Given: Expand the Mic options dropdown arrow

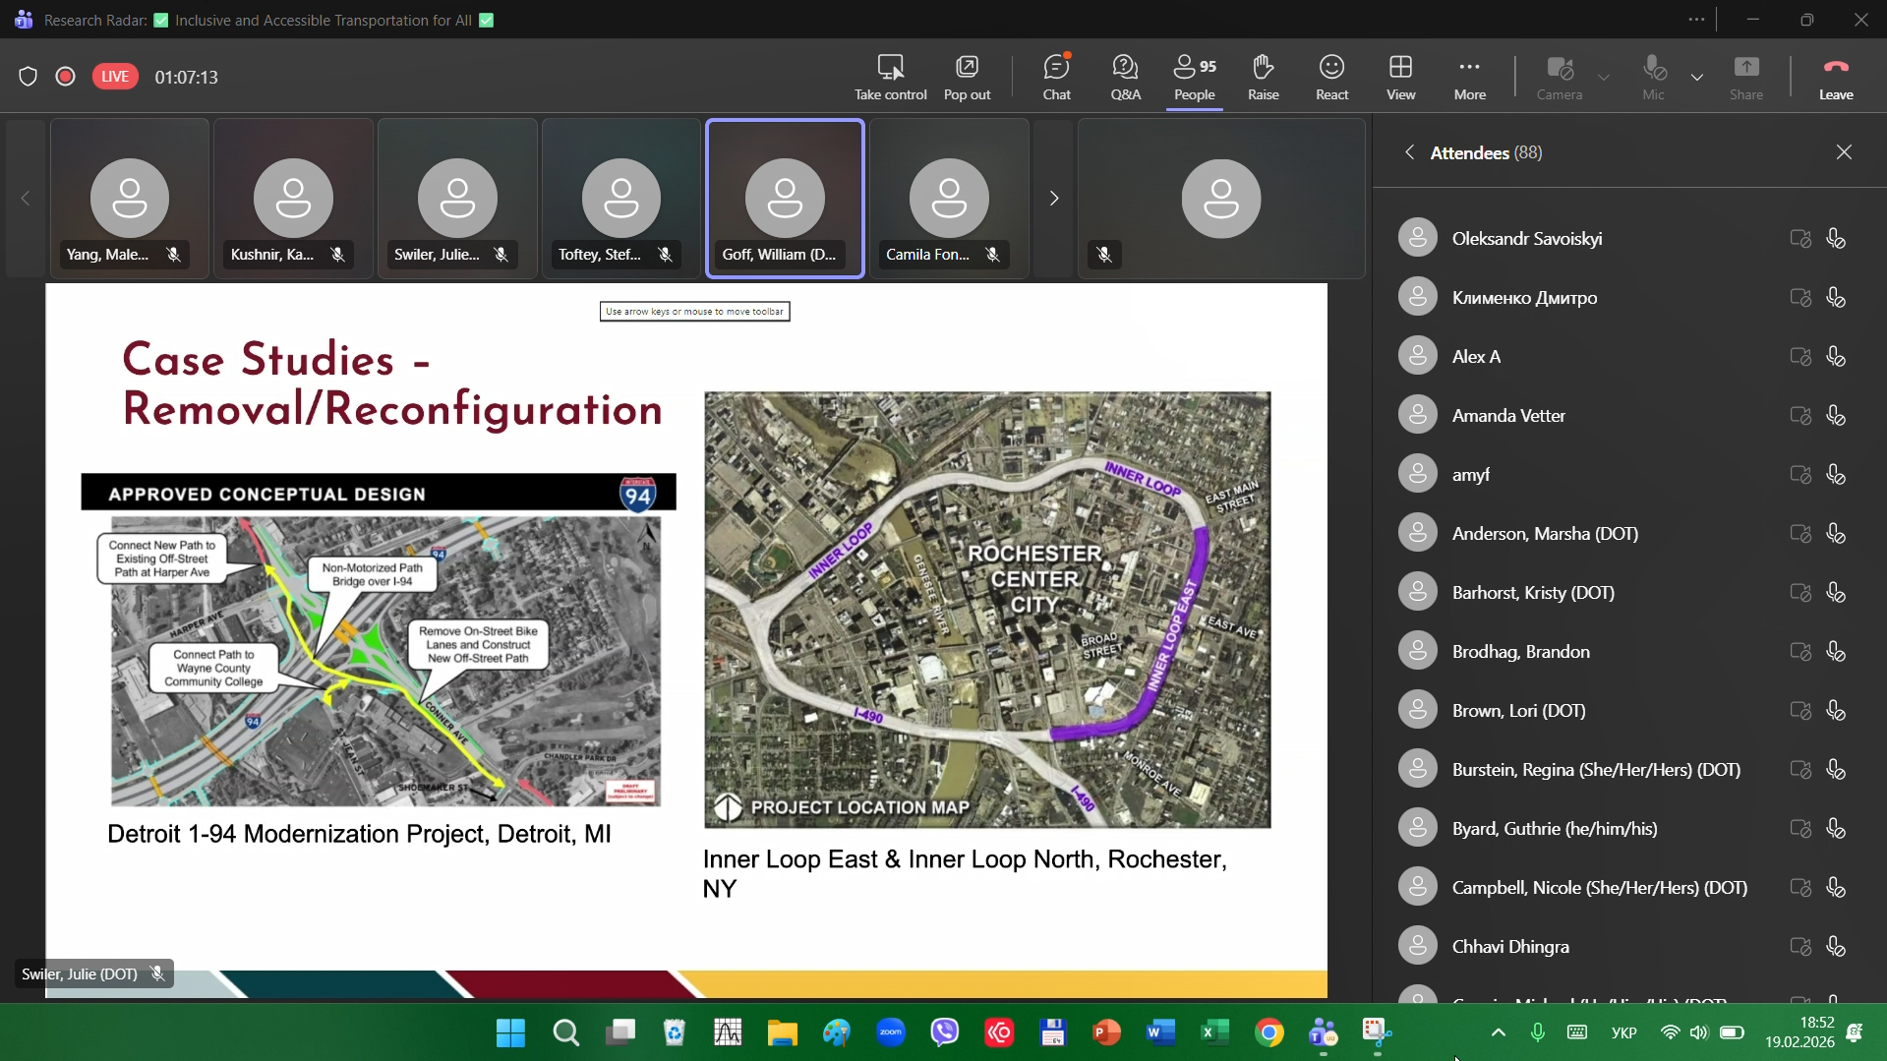Looking at the screenshot, I should [x=1697, y=77].
